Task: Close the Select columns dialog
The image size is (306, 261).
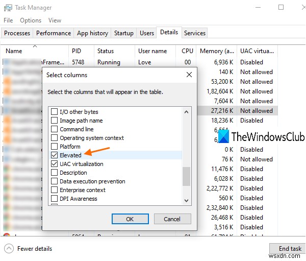Action: pyautogui.click(x=189, y=75)
